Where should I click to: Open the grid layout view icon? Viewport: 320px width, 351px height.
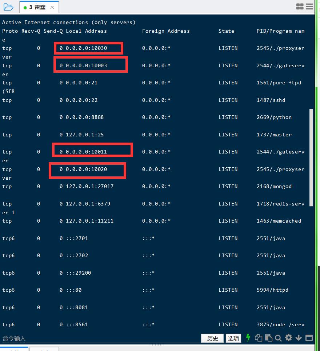300,7
